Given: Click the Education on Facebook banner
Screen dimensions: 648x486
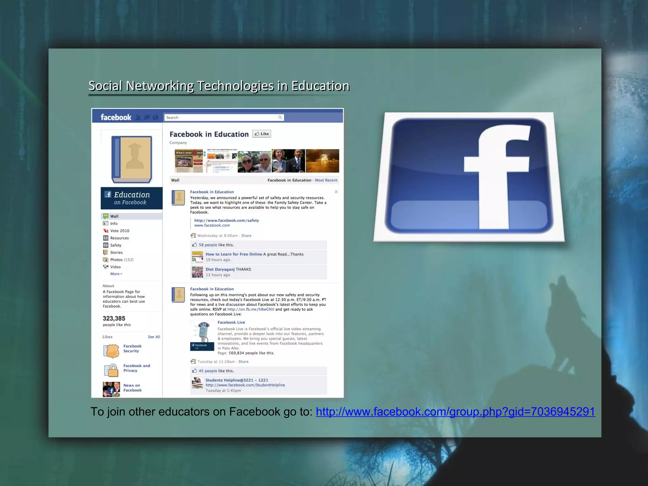Looking at the screenshot, I should 131,198.
